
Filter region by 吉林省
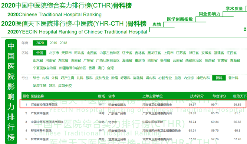tap(140, 53)
